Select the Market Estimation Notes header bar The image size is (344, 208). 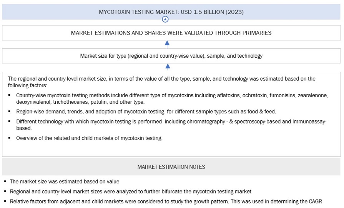(171, 167)
